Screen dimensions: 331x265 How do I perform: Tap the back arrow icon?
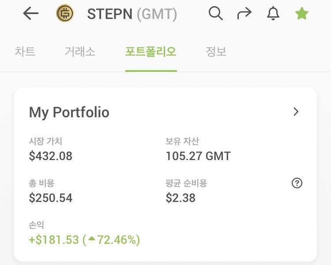coord(31,14)
